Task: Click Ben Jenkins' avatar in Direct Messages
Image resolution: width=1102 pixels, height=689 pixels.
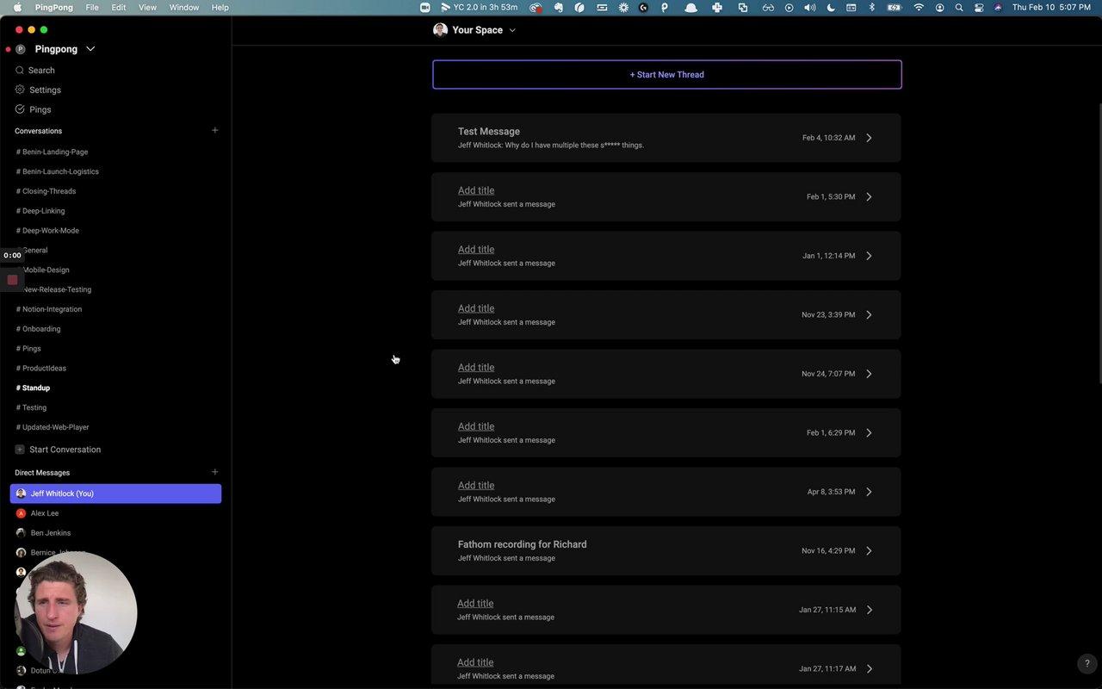Action: coord(21,533)
